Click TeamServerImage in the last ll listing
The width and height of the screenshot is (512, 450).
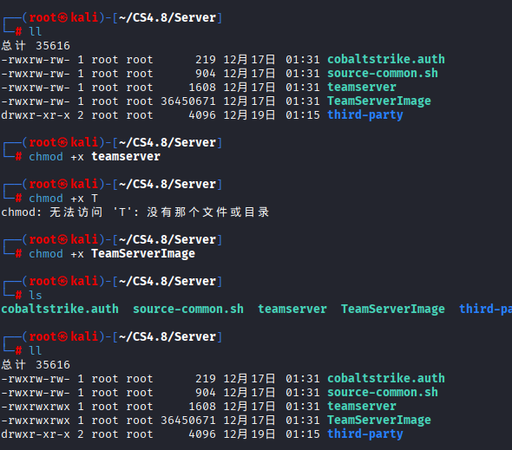point(379,421)
